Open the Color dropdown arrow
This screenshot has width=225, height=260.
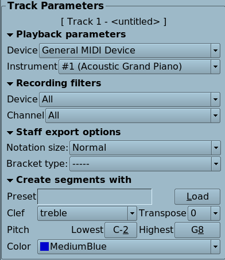click(x=215, y=247)
